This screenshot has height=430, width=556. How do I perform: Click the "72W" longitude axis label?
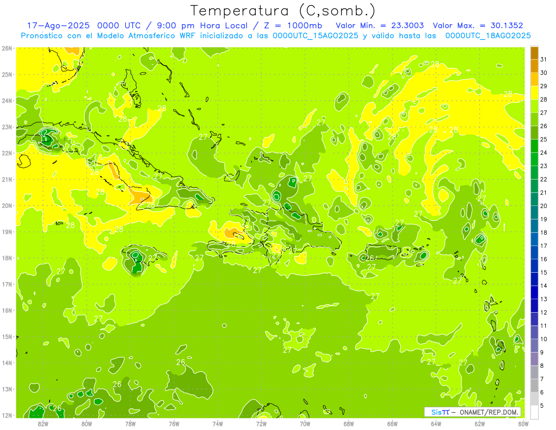261,424
